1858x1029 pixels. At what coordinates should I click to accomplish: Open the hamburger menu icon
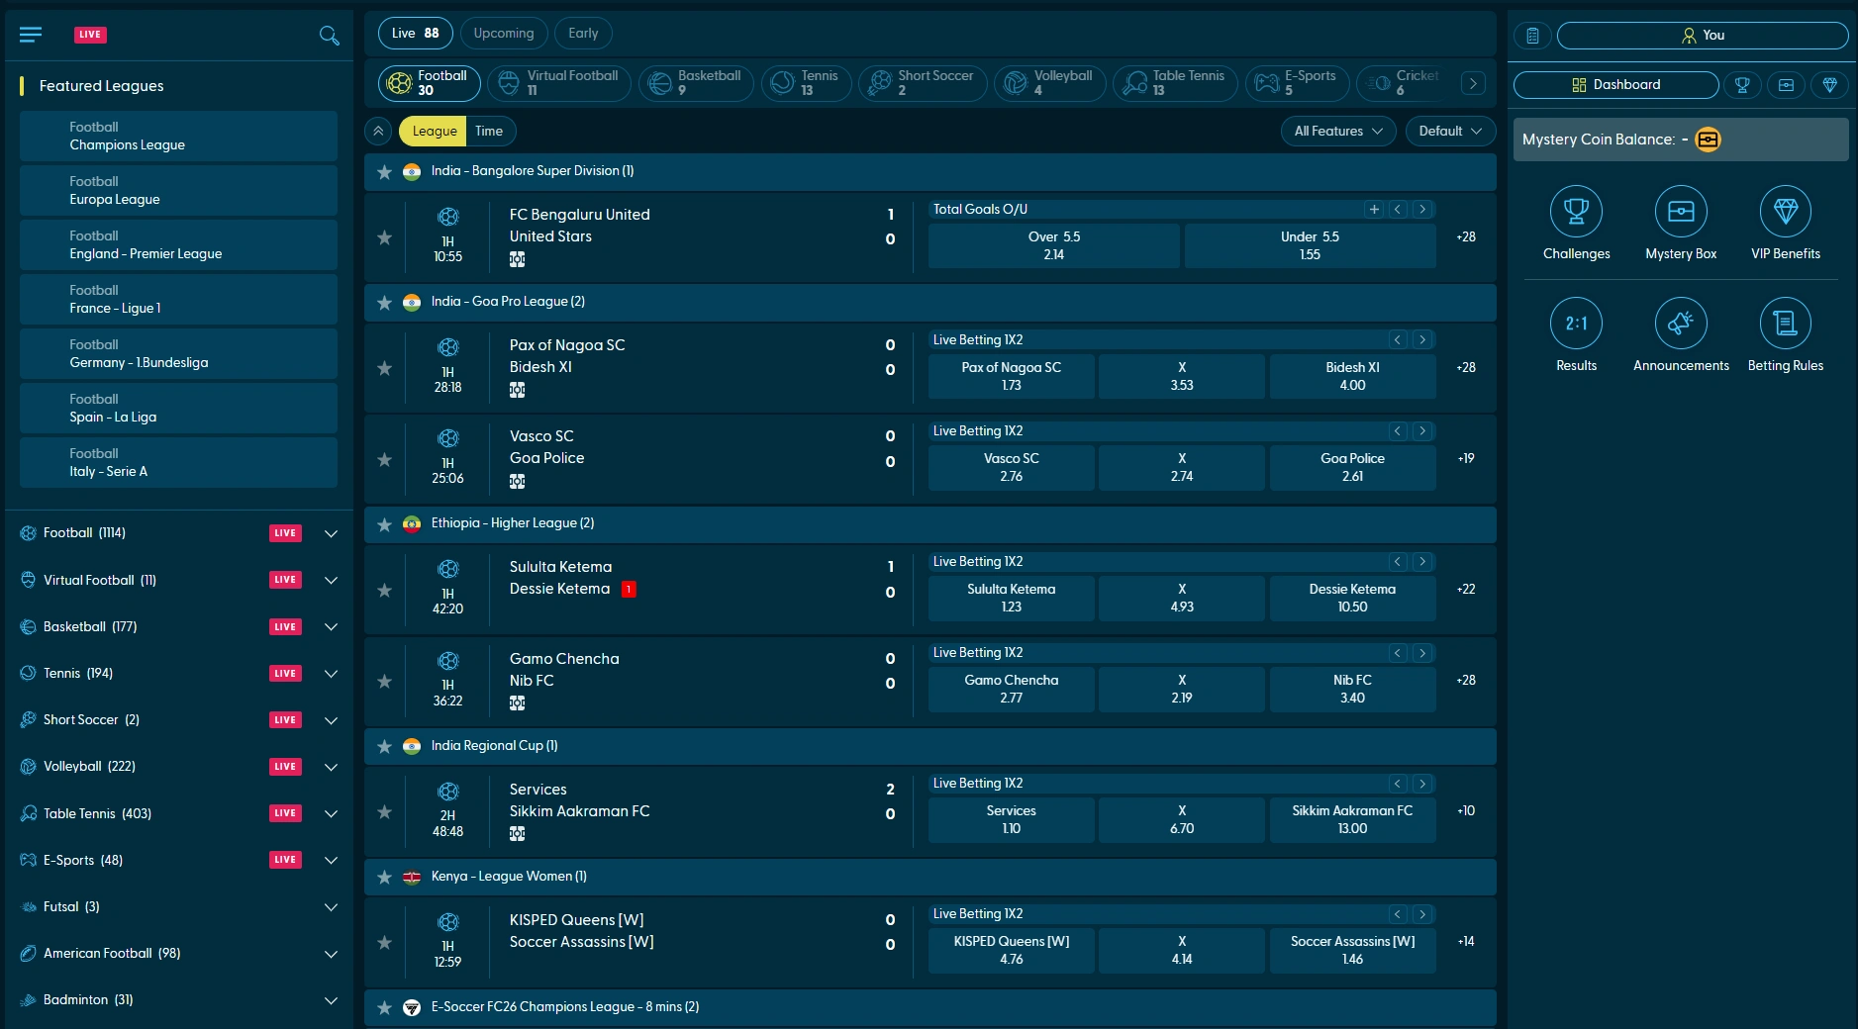31,35
